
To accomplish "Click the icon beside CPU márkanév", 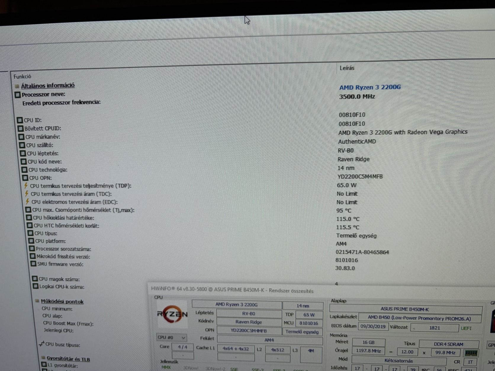I will tap(21, 137).
